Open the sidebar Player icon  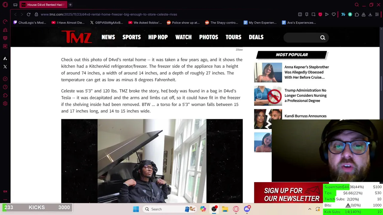tap(5, 79)
